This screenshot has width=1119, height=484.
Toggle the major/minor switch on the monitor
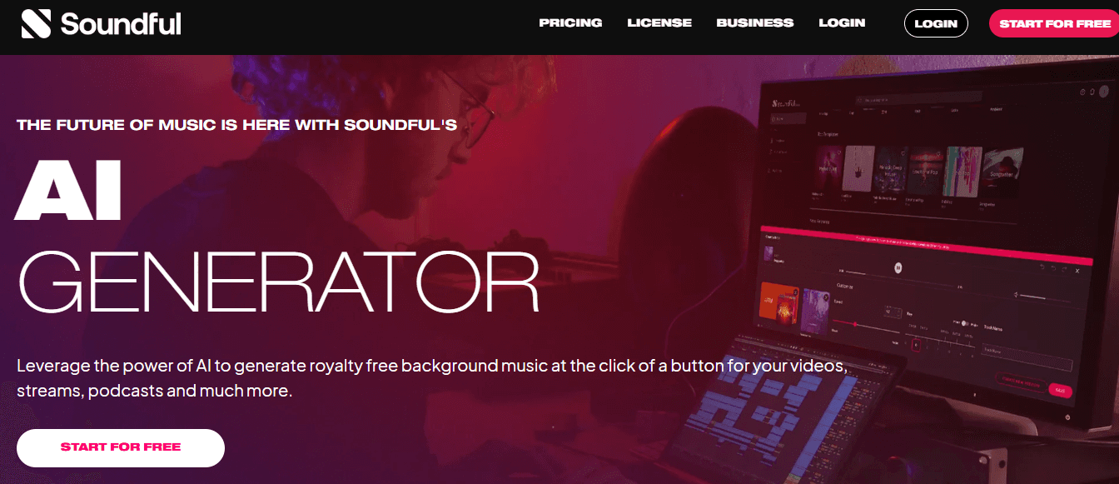964,322
